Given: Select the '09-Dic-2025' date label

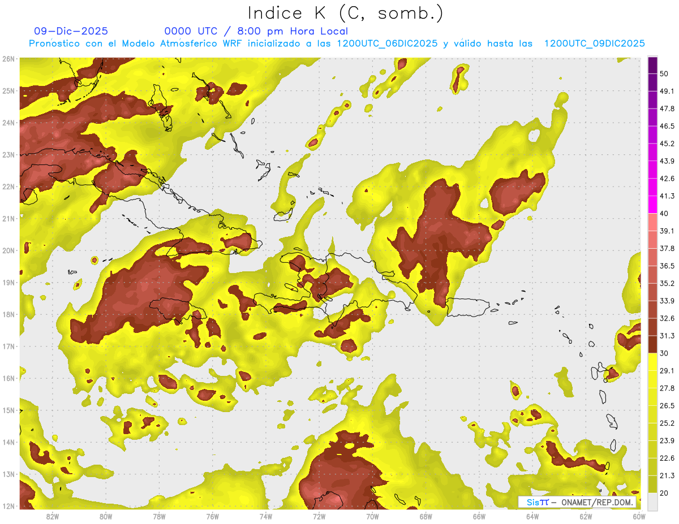Looking at the screenshot, I should 71,31.
